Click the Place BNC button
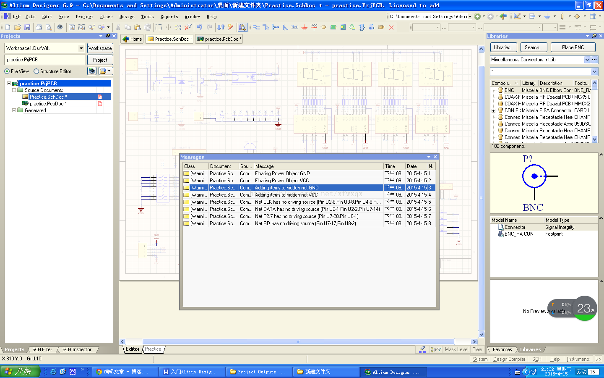Screen dimensions: 604x378 [573, 47]
